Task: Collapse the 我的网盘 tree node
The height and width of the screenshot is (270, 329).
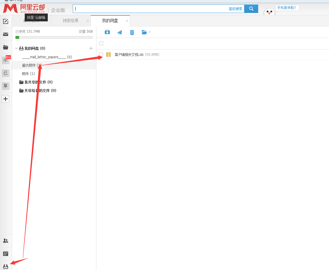Action: (x=16, y=48)
